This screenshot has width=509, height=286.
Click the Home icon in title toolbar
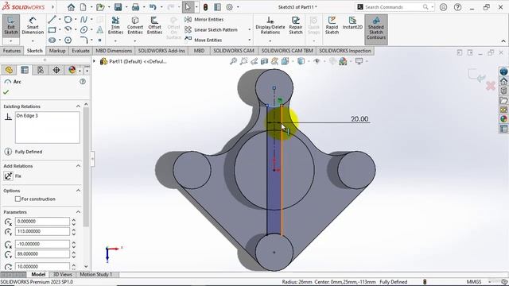[x=71, y=7]
